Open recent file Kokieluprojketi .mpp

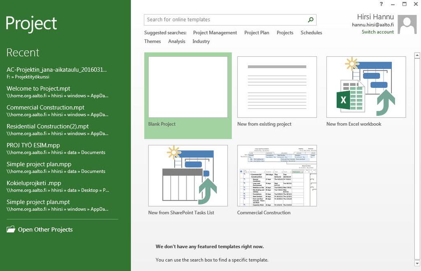pyautogui.click(x=58, y=186)
